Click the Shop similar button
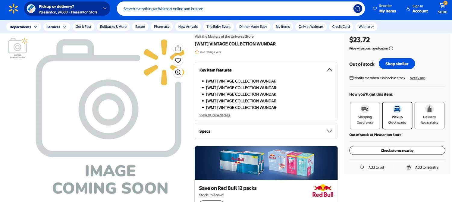The height and width of the screenshot is (202, 452). pyautogui.click(x=397, y=64)
